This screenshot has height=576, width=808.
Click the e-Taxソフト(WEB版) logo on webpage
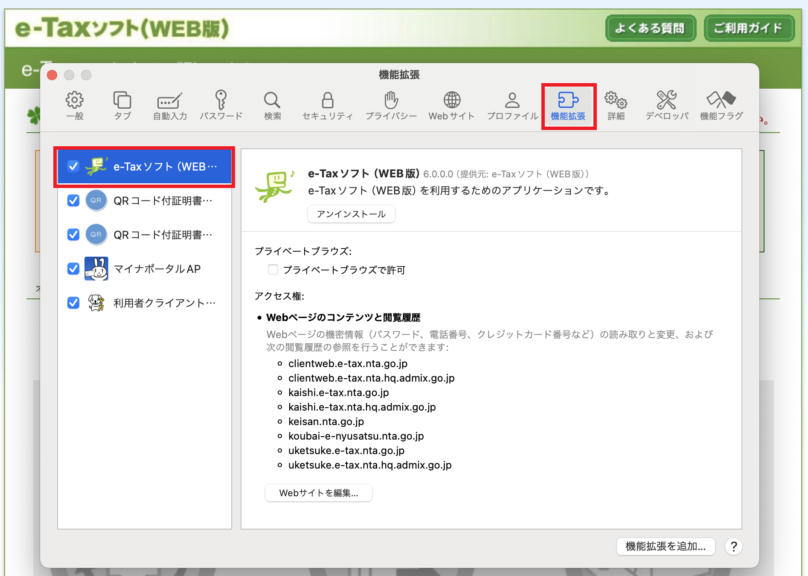(122, 28)
